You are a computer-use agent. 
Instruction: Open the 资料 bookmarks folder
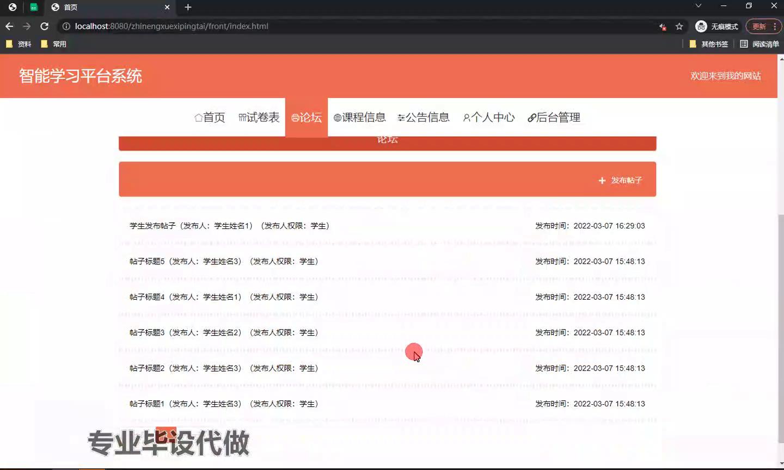[x=19, y=44]
